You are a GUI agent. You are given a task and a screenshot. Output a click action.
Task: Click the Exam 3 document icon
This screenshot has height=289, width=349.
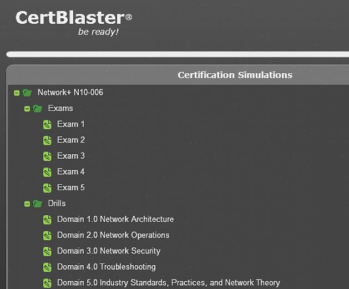click(x=47, y=156)
